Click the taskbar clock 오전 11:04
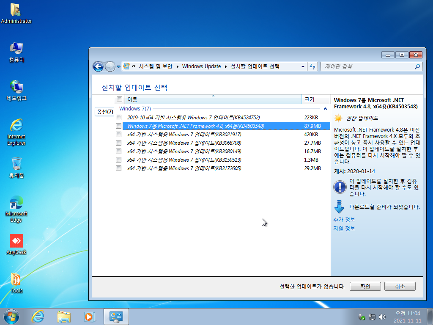This screenshot has width=433, height=325. (x=408, y=314)
